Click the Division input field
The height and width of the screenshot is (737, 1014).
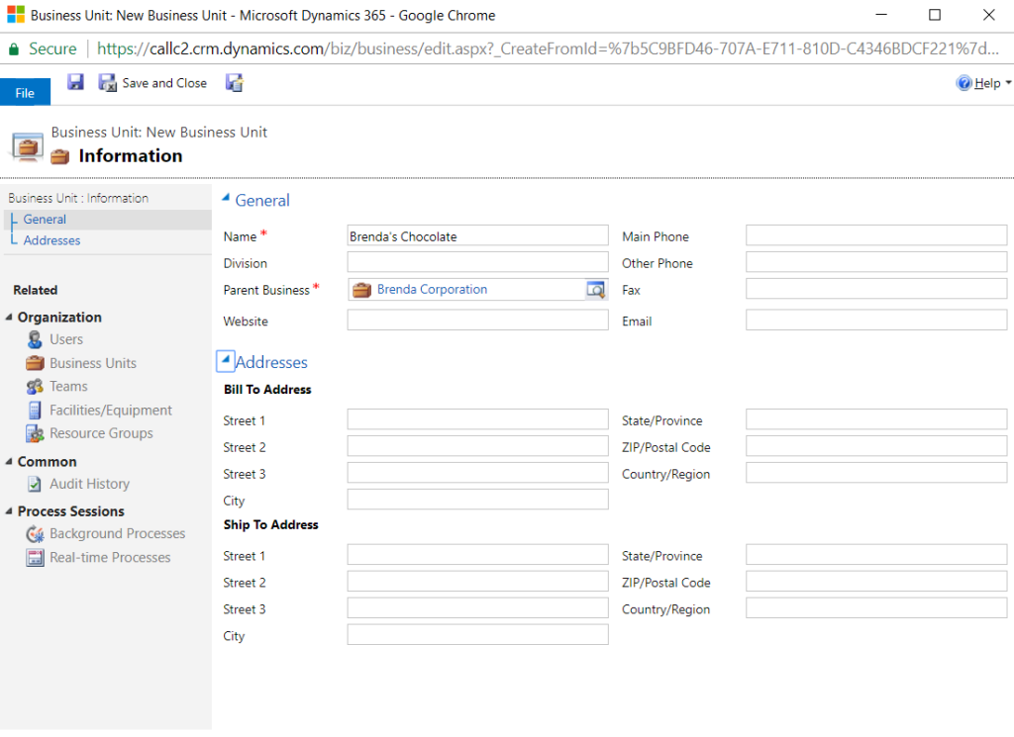478,261
